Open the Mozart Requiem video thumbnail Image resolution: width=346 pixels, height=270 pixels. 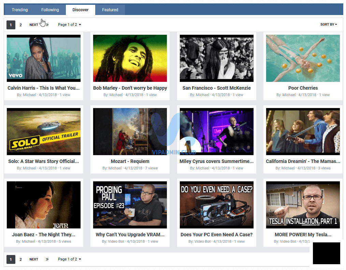(x=130, y=131)
